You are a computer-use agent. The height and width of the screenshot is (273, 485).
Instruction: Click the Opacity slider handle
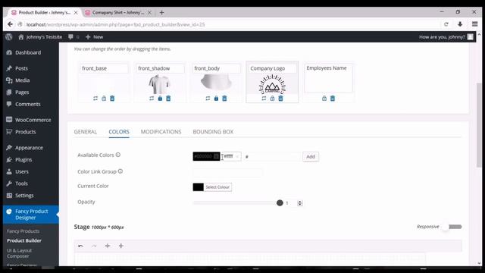[280, 202]
